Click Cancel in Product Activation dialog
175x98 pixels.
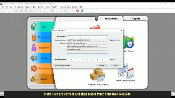tap(115, 66)
